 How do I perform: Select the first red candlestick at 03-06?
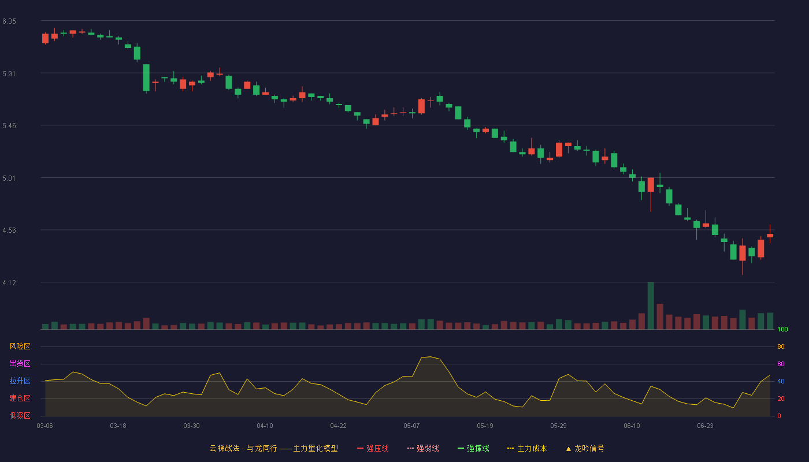[x=45, y=38]
